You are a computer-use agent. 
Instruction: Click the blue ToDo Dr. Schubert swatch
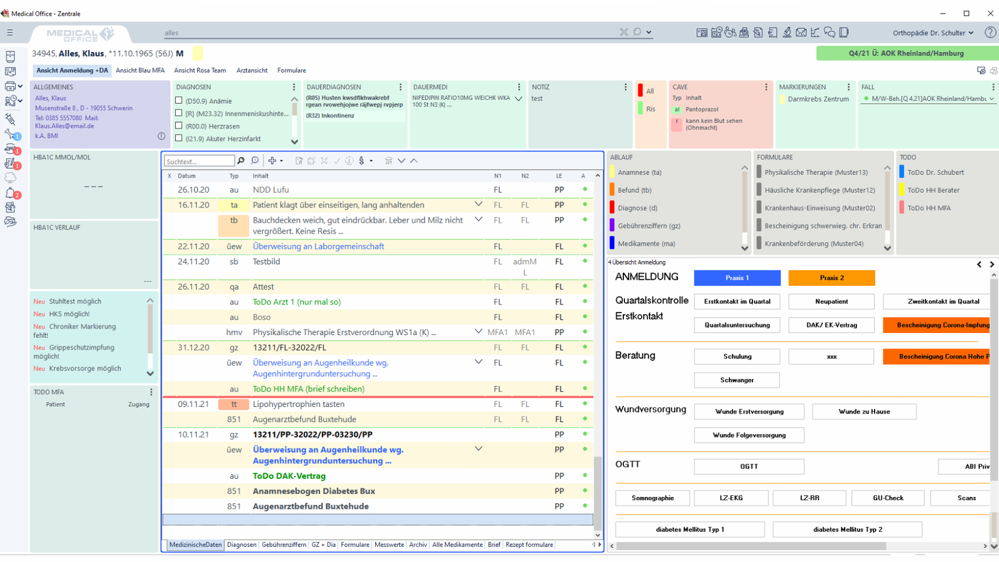coord(902,172)
